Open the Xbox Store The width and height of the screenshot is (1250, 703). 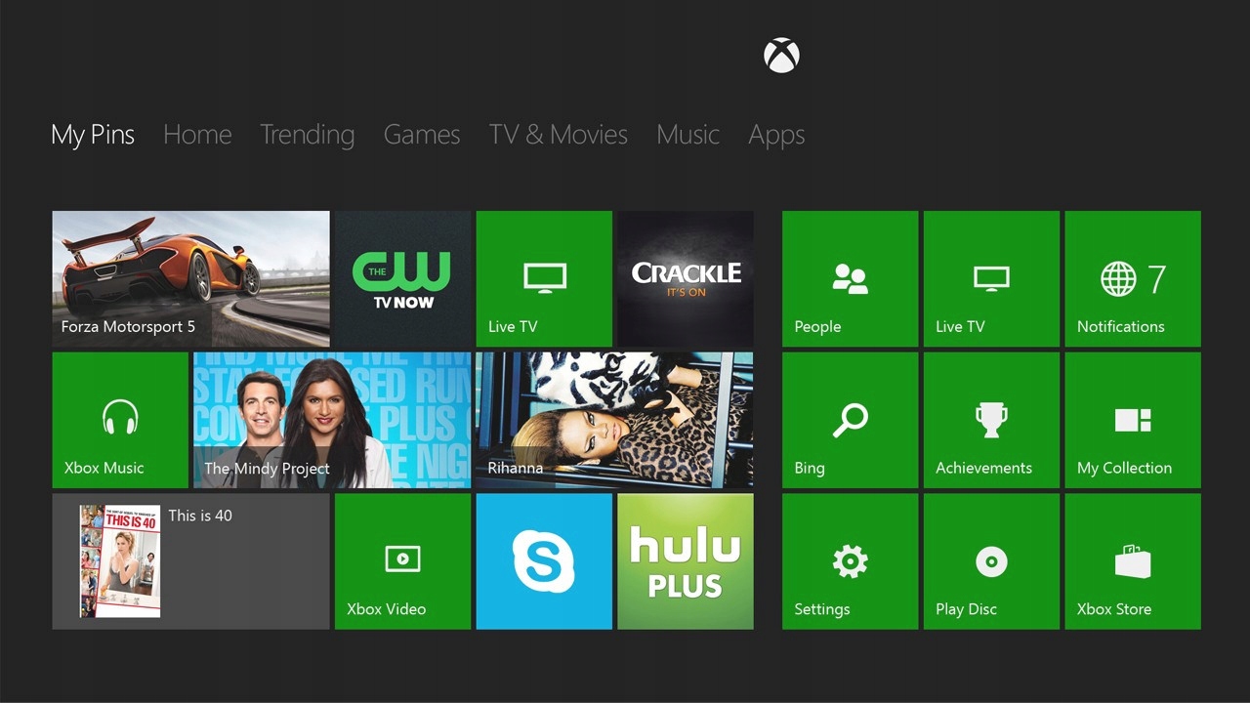point(1132,560)
